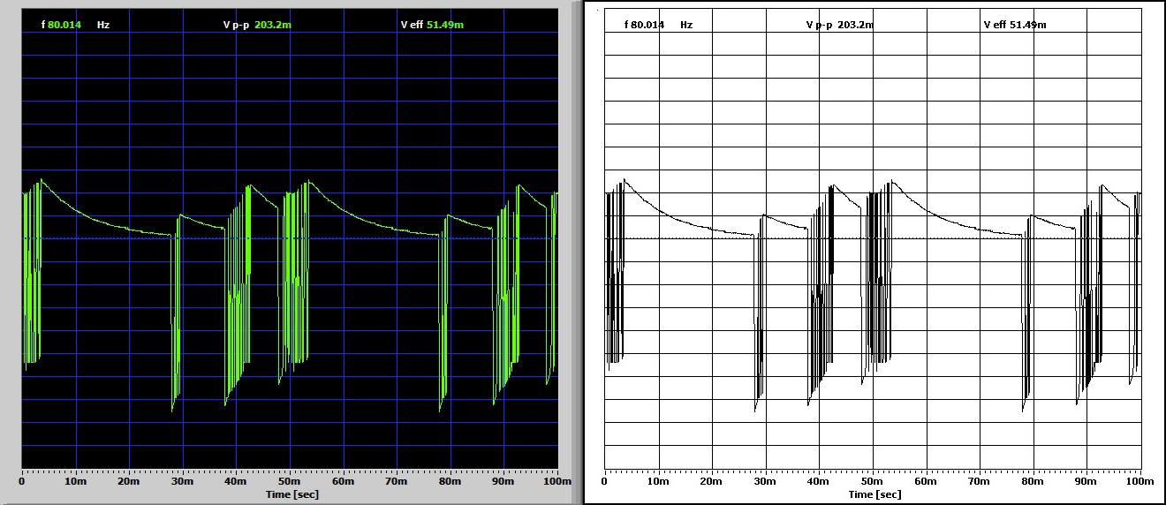Click the 60m tick label on the dark graph axis

pos(344,482)
